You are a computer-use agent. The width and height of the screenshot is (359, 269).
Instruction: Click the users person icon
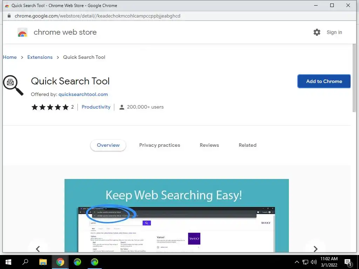coord(122,107)
